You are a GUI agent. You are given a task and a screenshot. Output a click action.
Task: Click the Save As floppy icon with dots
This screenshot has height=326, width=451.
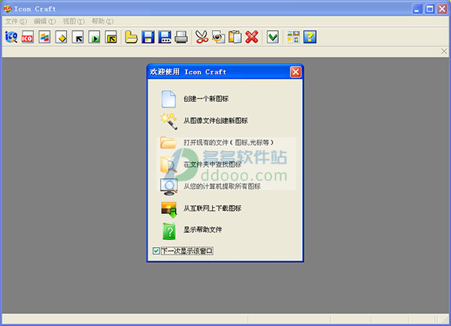coord(165,37)
